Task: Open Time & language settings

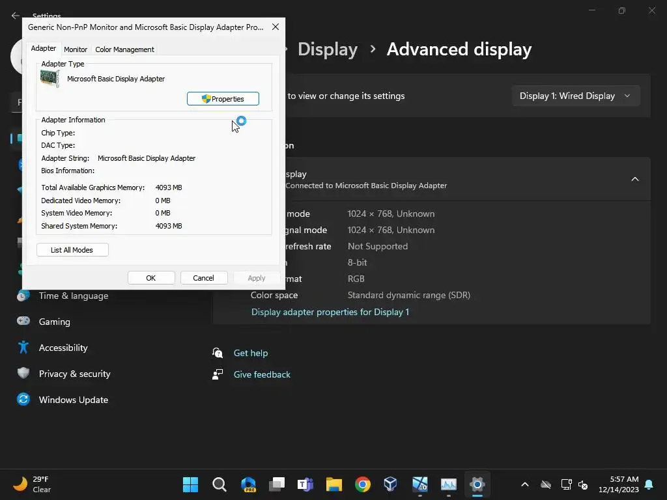Action: 74,296
